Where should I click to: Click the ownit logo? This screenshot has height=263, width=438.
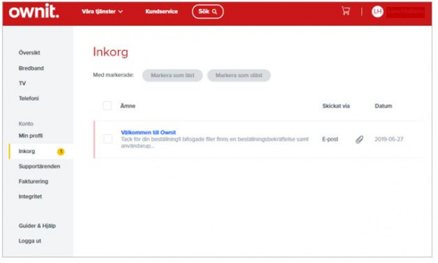coord(33,12)
